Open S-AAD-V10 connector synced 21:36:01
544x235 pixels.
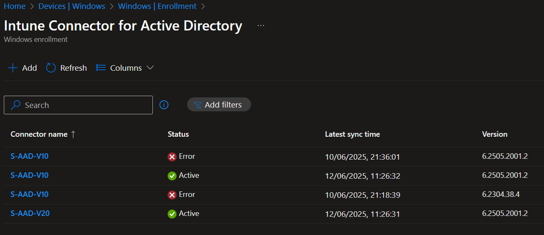(x=29, y=156)
